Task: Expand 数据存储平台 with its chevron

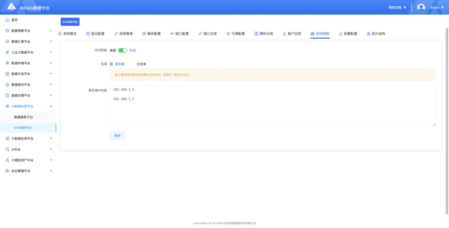Action: [51, 63]
